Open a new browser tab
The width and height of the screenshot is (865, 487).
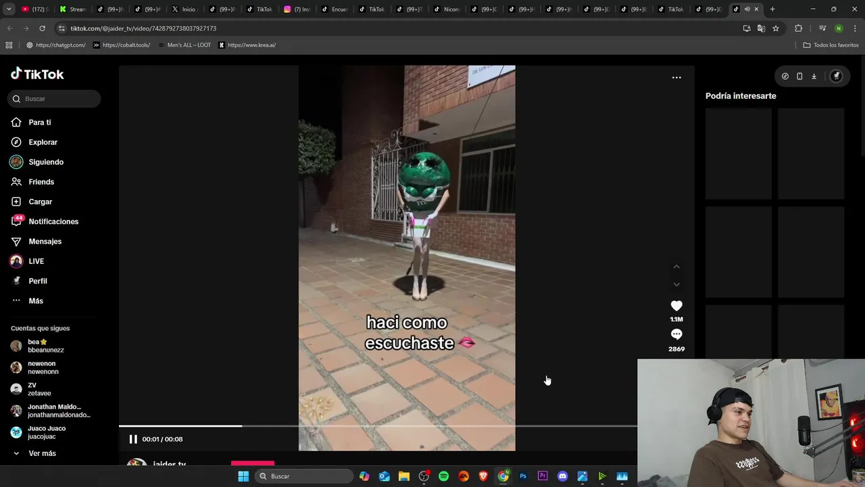coord(772,9)
